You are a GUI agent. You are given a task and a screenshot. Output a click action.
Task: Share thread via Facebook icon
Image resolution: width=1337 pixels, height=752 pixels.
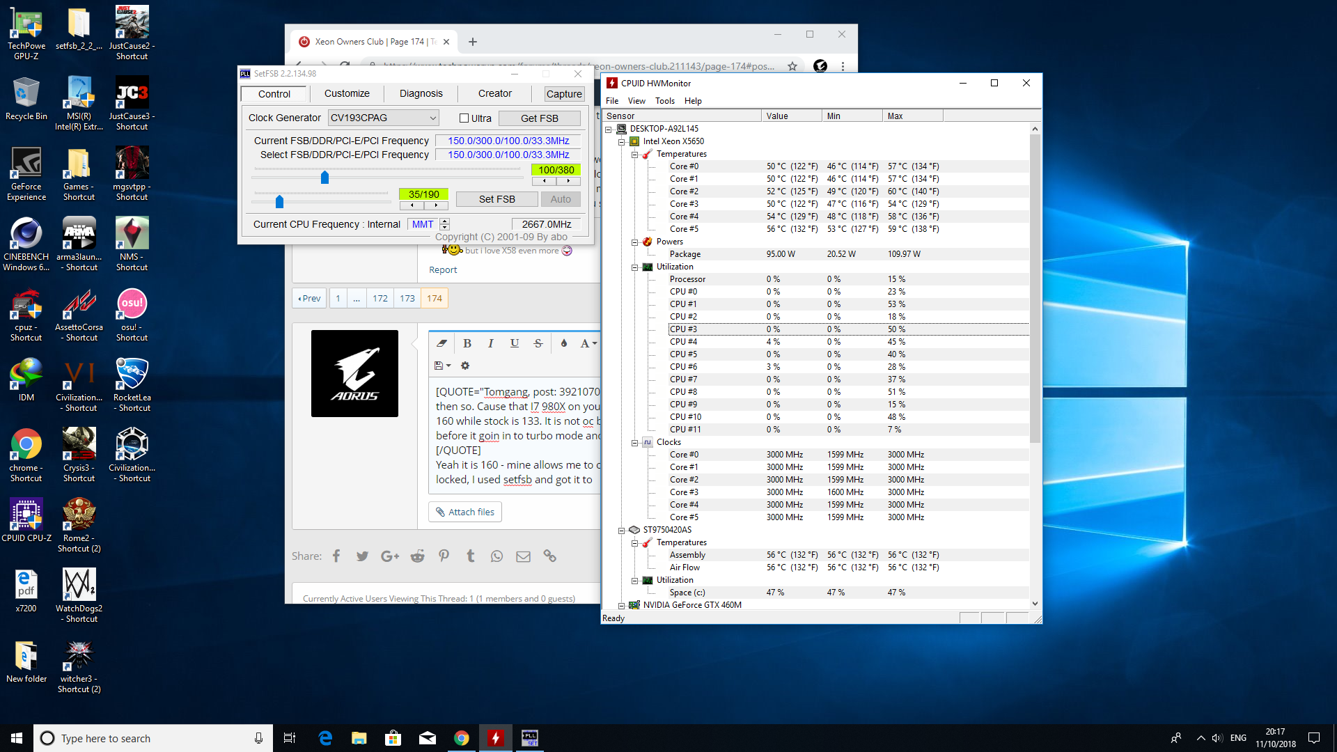point(336,556)
